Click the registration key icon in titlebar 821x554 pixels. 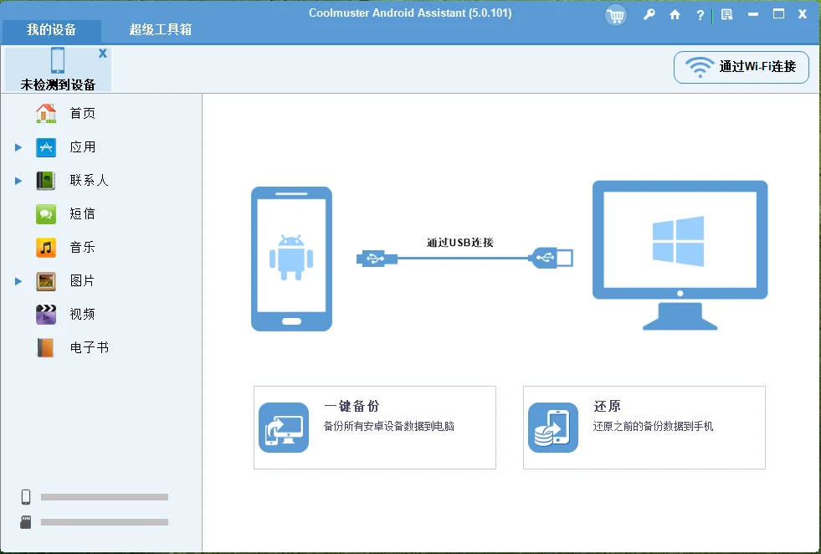(x=649, y=15)
